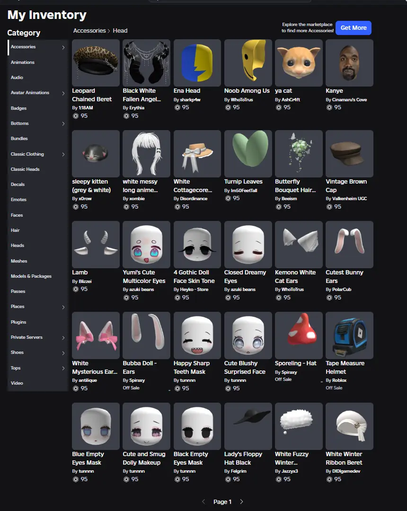This screenshot has width=407, height=511.
Task: Expand the Places category chevron
Action: pos(63,307)
